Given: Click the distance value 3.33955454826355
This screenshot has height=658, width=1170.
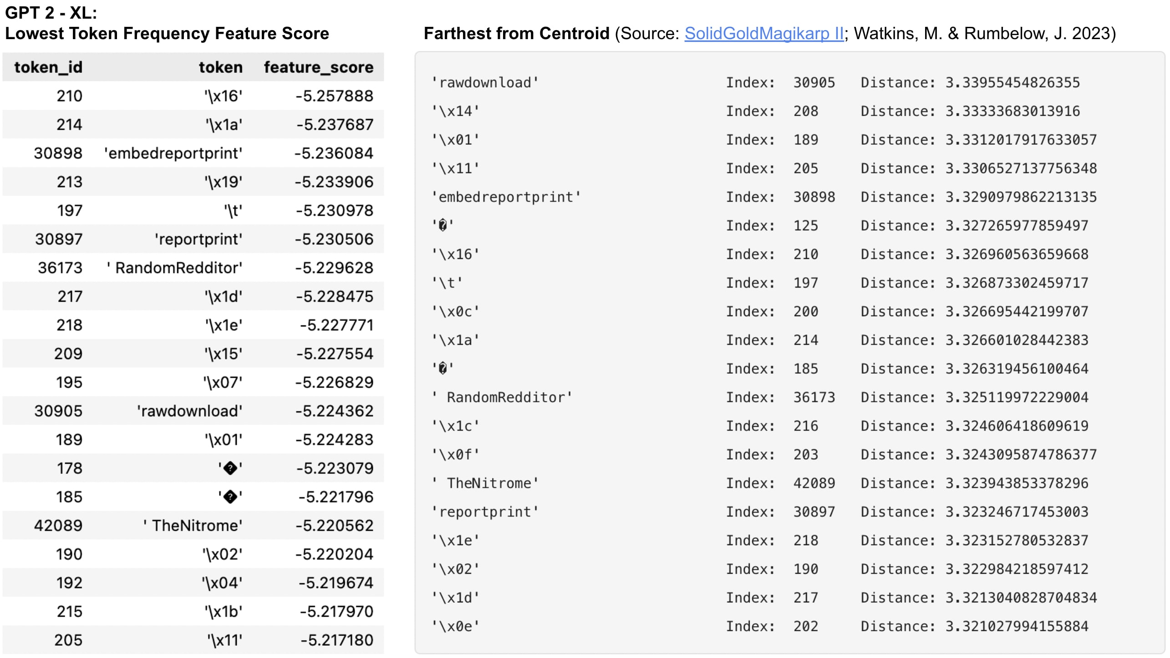Looking at the screenshot, I should 1012,83.
